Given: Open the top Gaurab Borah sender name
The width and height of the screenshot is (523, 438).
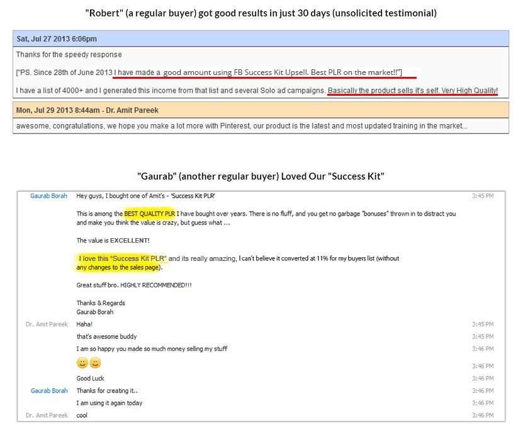Looking at the screenshot, I should click(48, 196).
